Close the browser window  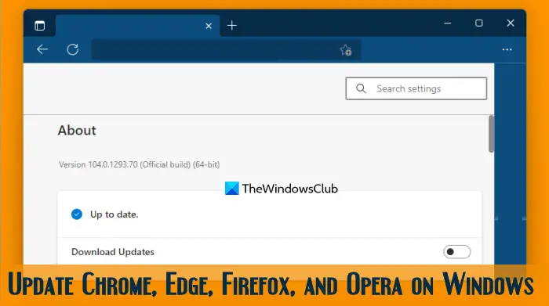point(511,23)
